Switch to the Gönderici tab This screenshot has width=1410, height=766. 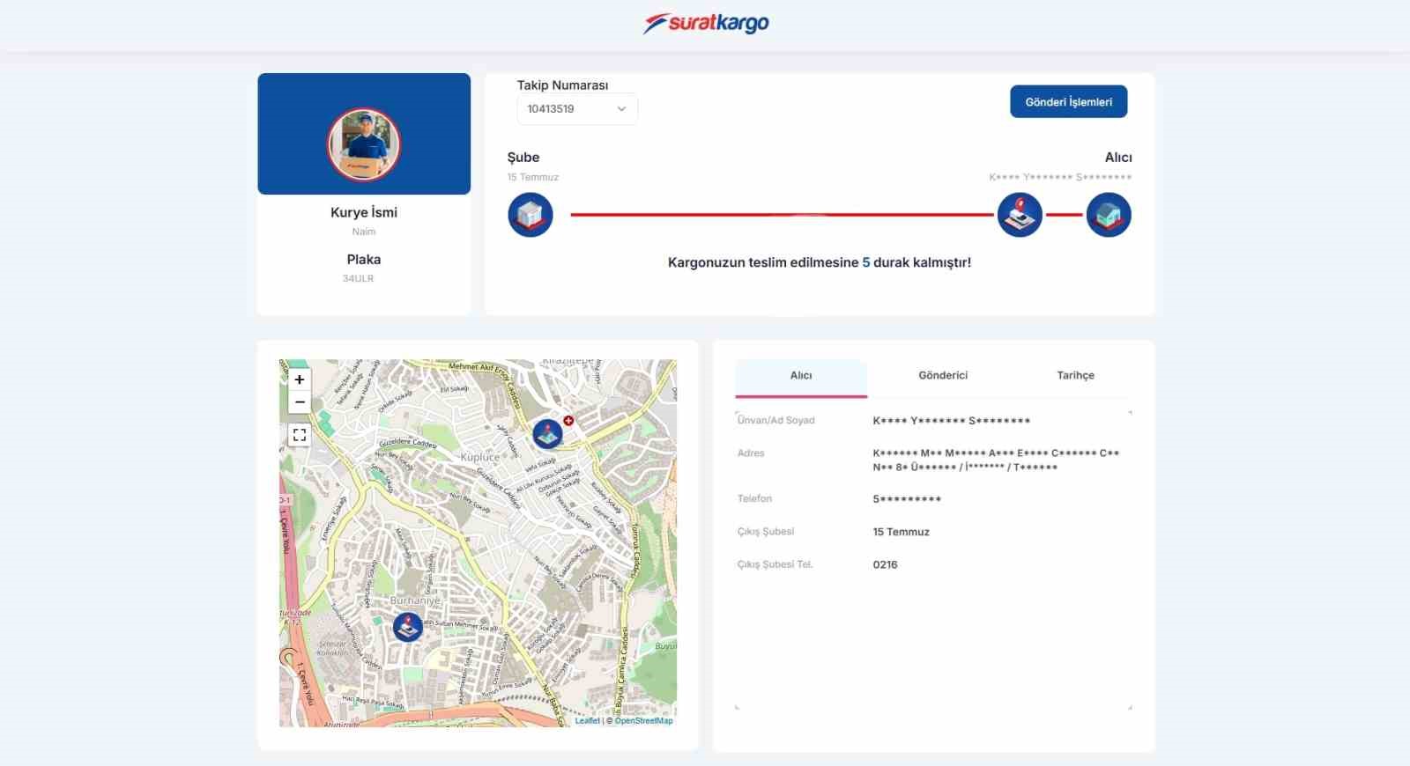[943, 376]
